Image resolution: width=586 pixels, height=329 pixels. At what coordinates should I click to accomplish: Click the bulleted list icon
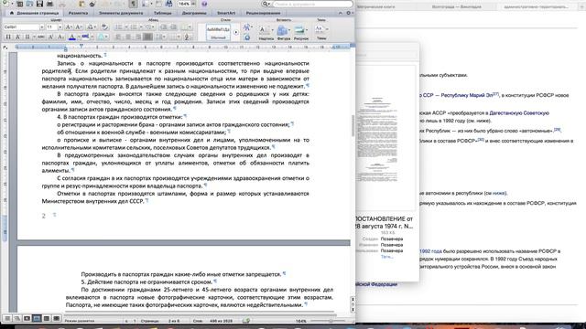(118, 27)
